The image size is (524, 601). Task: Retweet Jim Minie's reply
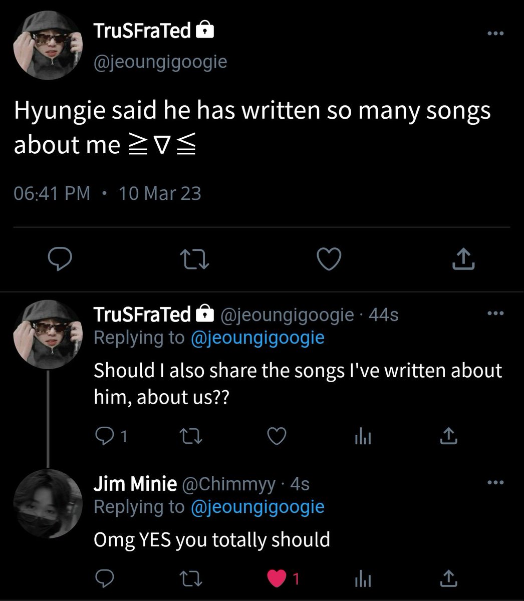coord(192,578)
